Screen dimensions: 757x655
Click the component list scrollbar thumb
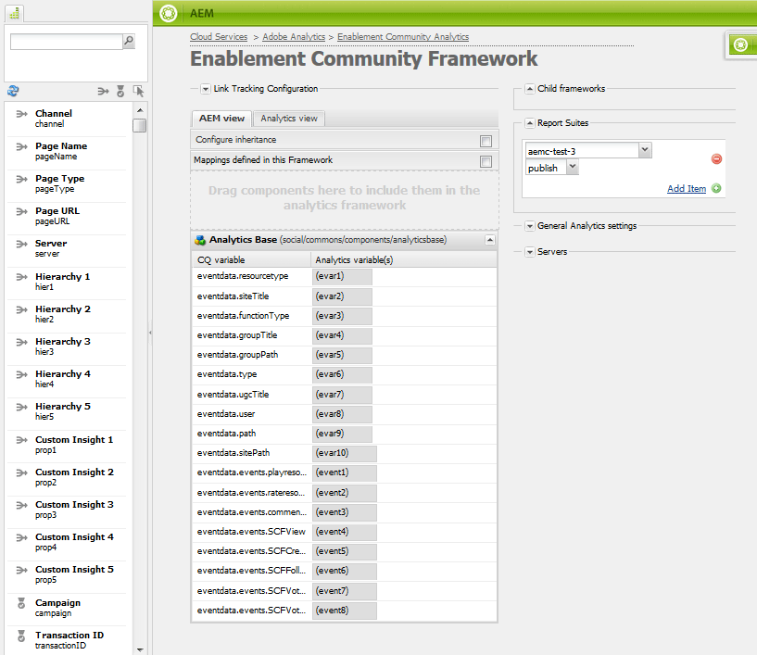tap(140, 125)
